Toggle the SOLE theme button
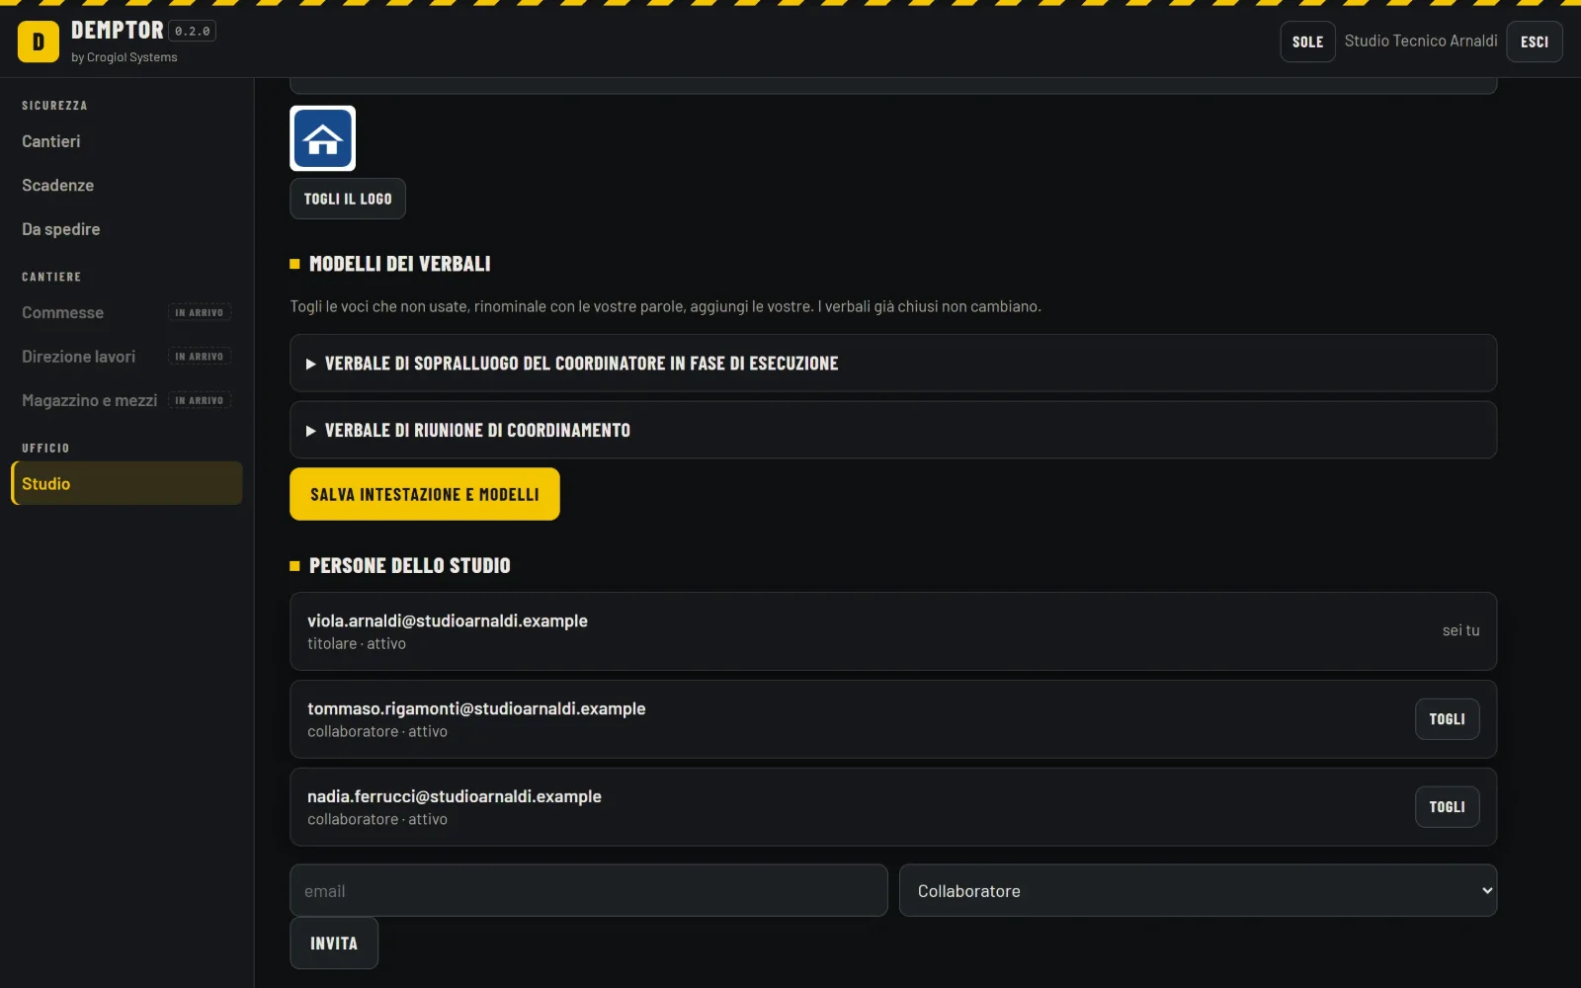The image size is (1581, 988). pos(1307,41)
